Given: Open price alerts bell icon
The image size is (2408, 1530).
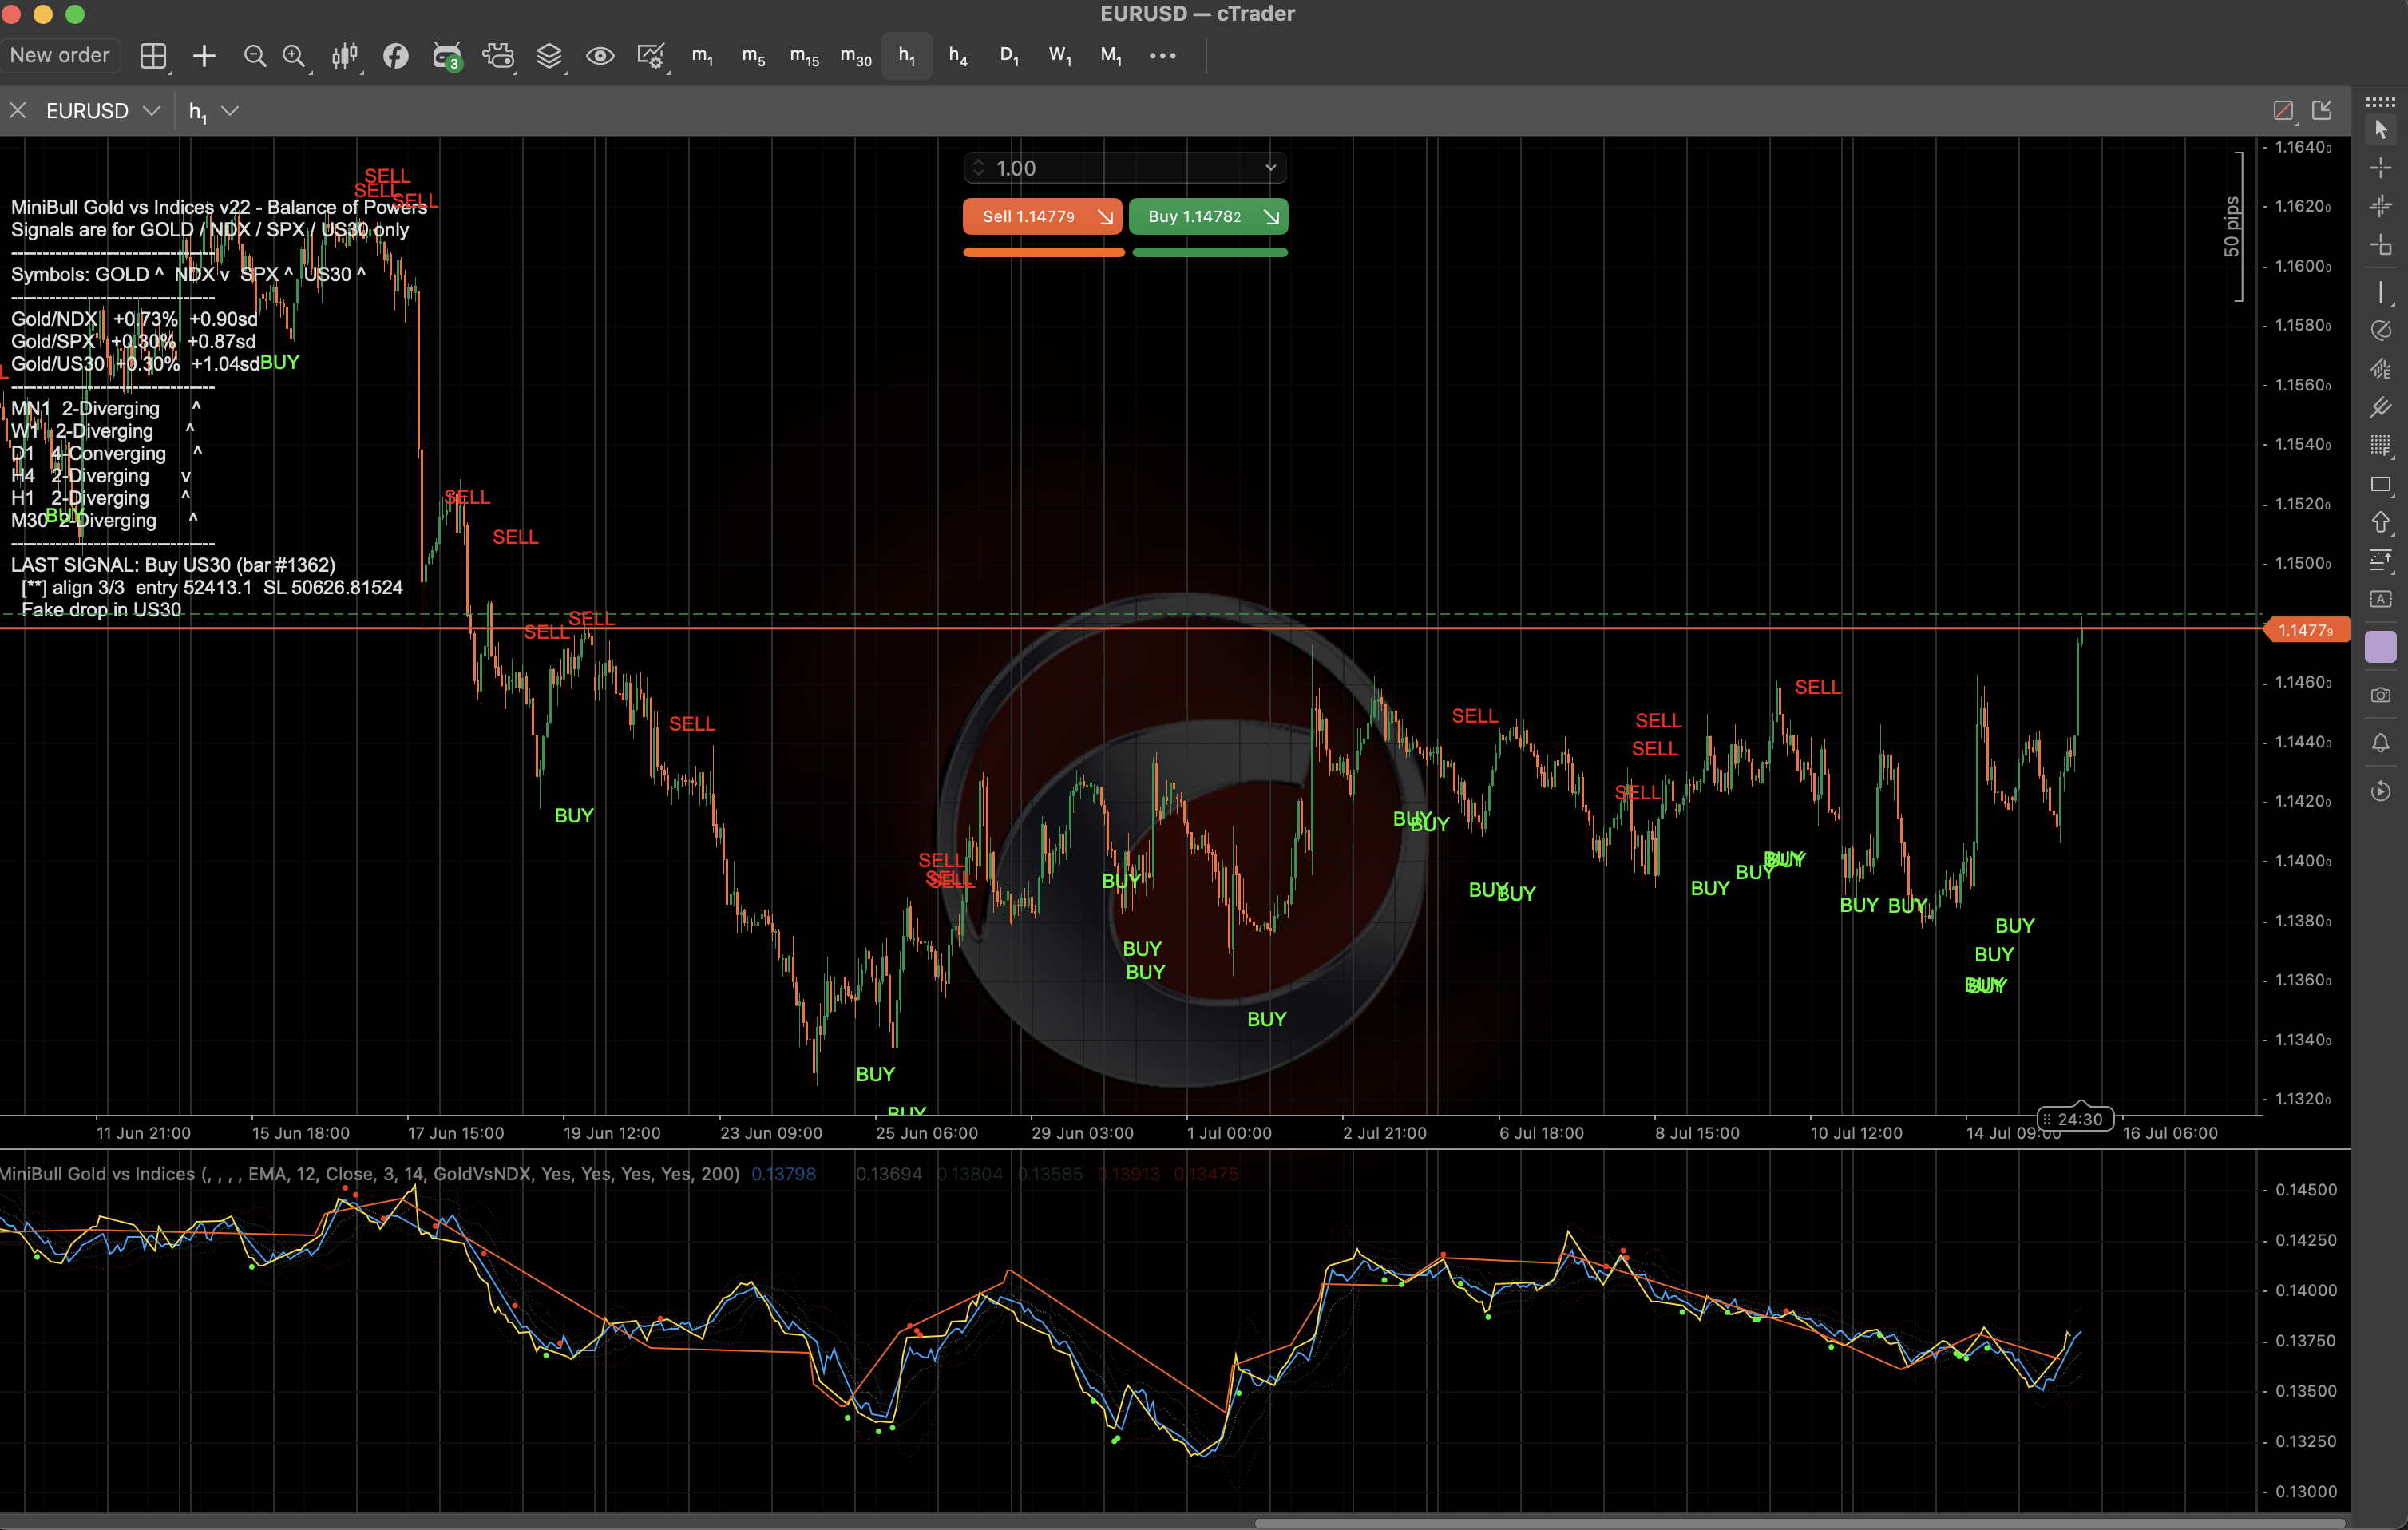Looking at the screenshot, I should [2381, 743].
